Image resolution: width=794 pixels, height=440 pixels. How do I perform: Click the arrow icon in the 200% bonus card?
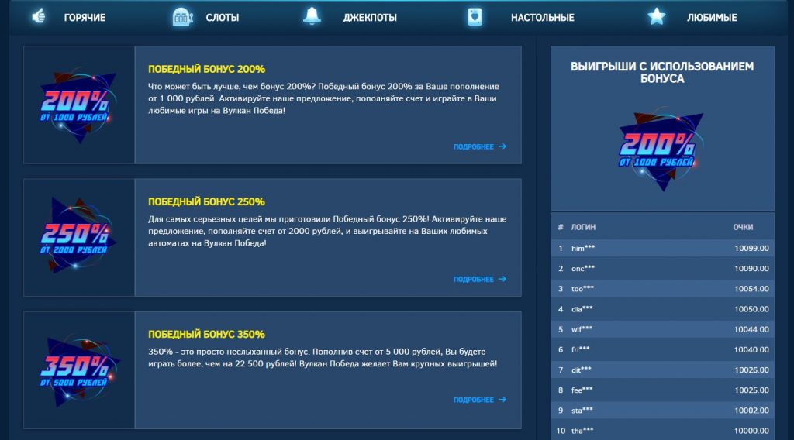point(502,146)
